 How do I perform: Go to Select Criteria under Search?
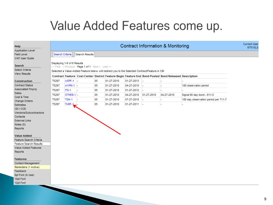23,70
